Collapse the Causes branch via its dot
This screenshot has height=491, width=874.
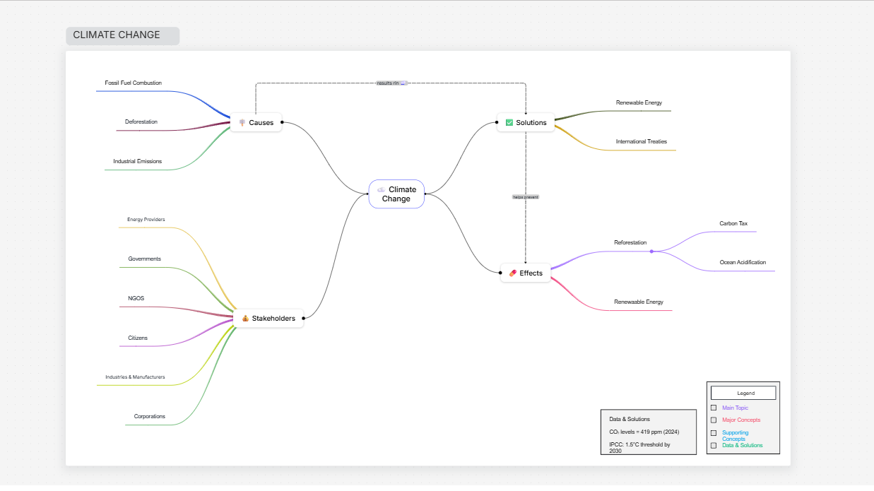pyautogui.click(x=282, y=122)
